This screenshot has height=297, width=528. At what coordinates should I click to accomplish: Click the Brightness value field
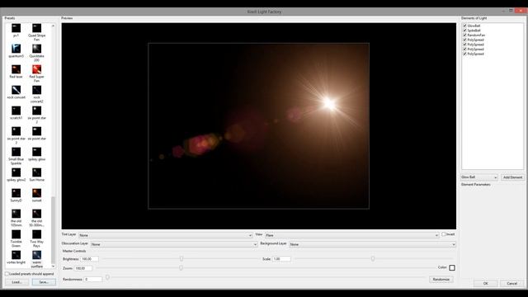(90, 259)
